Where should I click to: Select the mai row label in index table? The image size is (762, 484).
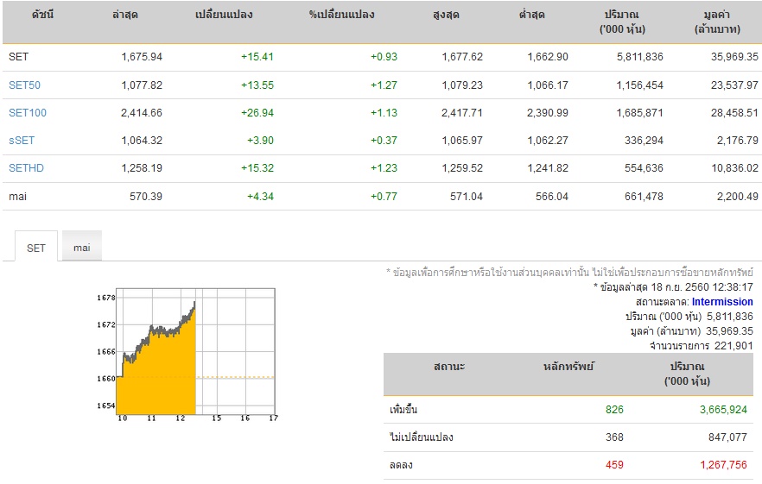pos(17,196)
